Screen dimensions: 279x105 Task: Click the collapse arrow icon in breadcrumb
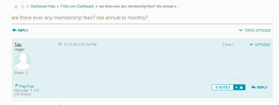pos(16,7)
